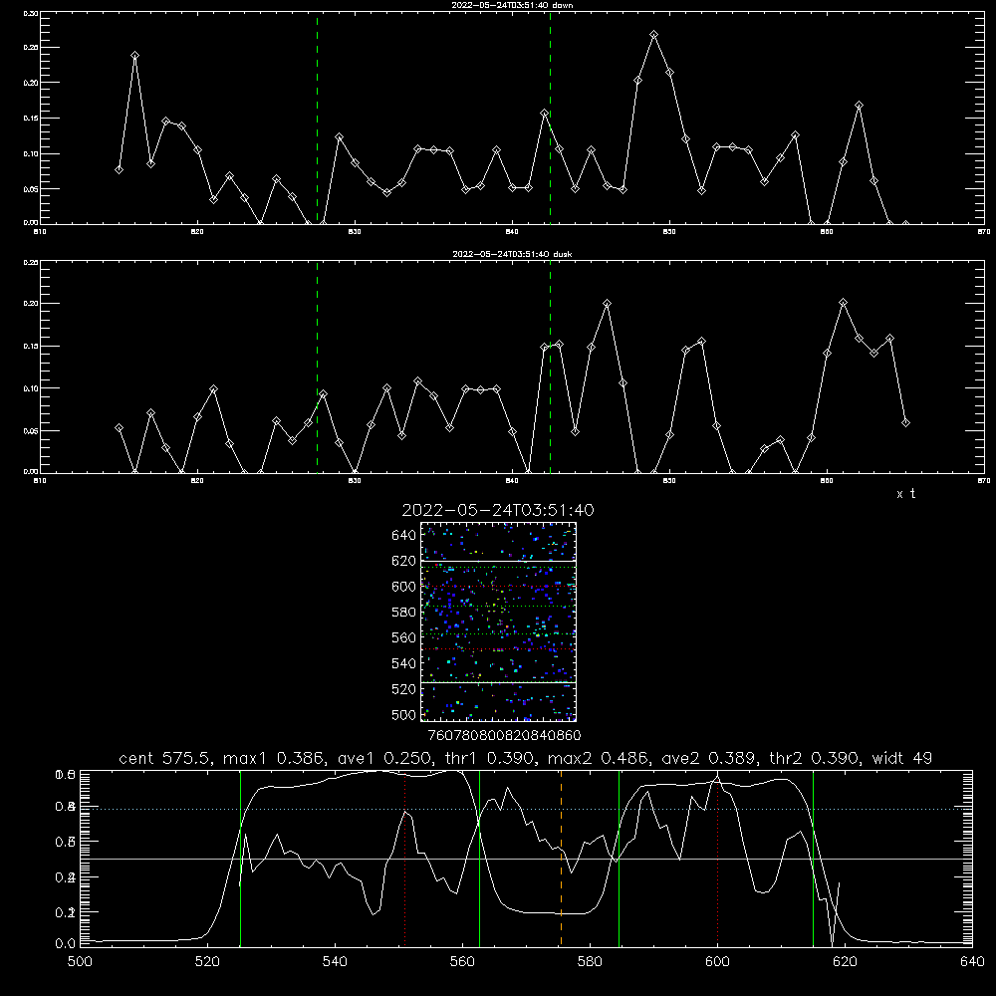Open the central particle heatmap image
This screenshot has width=996, height=996.
pyautogui.click(x=498, y=622)
